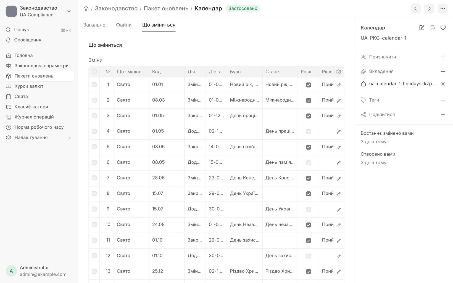Open next document with right arrow

[x=429, y=9]
